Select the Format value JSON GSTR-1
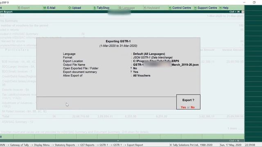This screenshot has height=147, width=262. coord(153,58)
